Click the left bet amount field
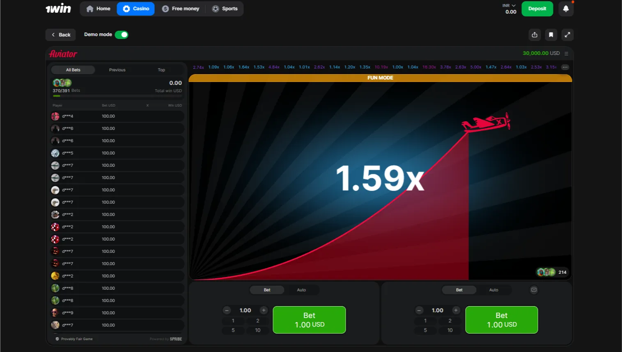 (245, 311)
